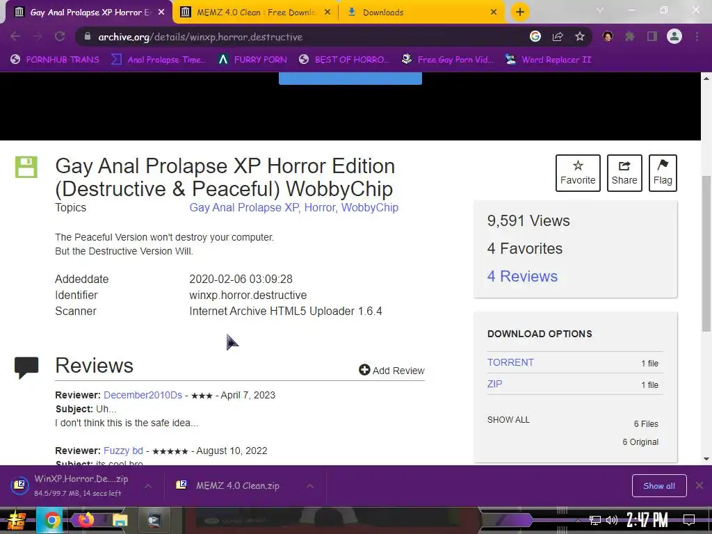Open the MEMZ 4.0 Clean.zip download item
Screen dimensions: 712x534
pyautogui.click(x=230, y=485)
